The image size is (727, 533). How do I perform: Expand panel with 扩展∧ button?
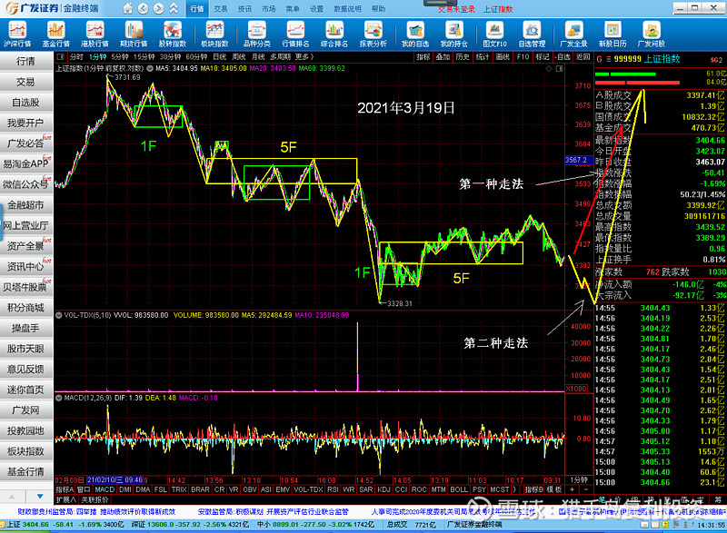(x=66, y=499)
